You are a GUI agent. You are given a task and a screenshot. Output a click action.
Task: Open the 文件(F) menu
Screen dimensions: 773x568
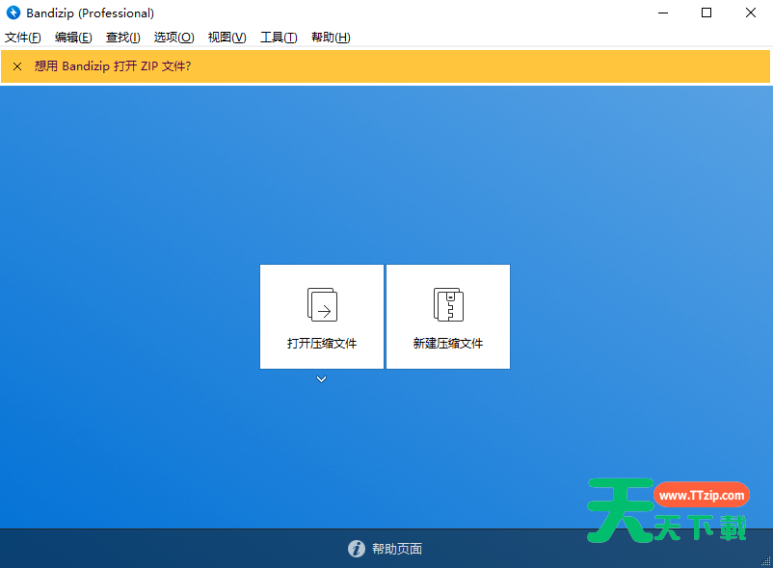coord(23,38)
